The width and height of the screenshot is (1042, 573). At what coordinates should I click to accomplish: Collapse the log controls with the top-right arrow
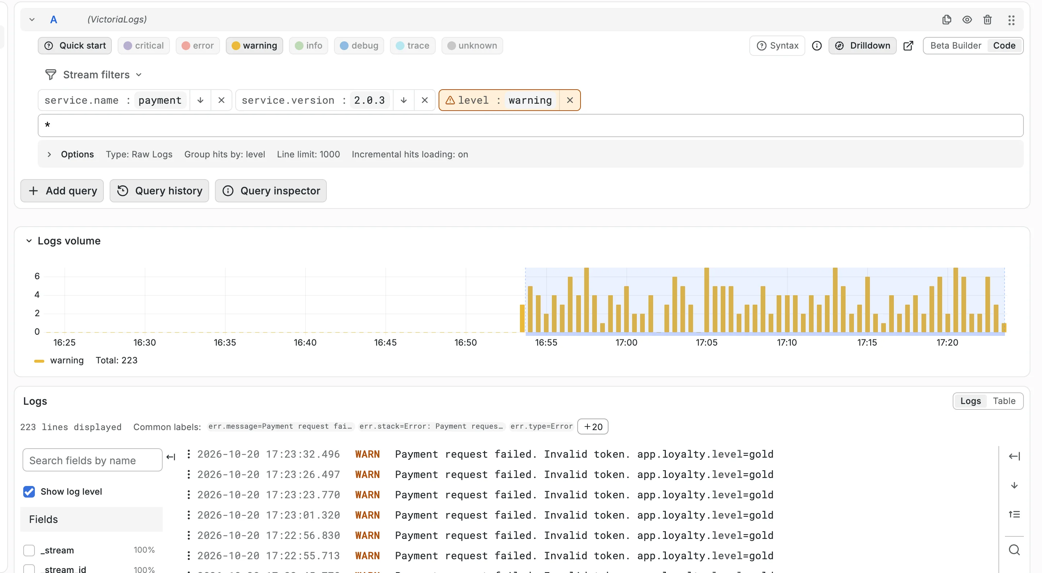pyautogui.click(x=1014, y=456)
